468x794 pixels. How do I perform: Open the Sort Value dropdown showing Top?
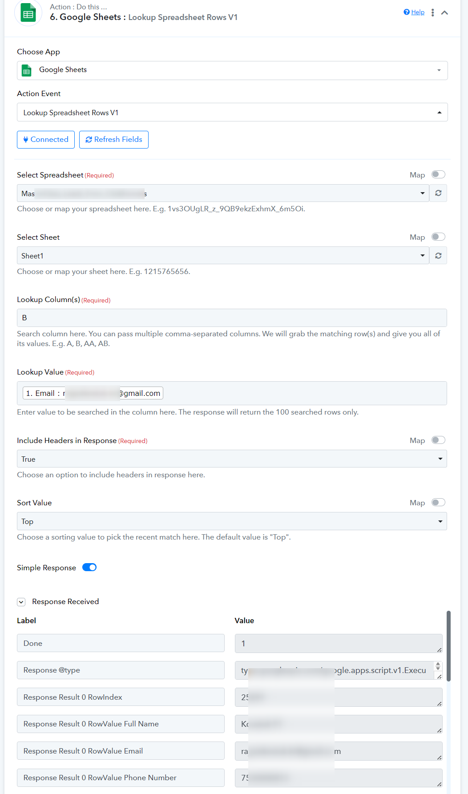point(232,521)
